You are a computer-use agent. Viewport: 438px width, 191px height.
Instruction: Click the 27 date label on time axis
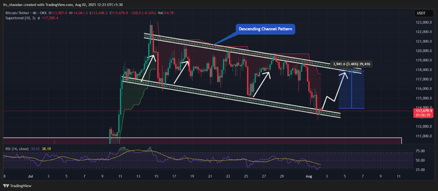(264, 176)
